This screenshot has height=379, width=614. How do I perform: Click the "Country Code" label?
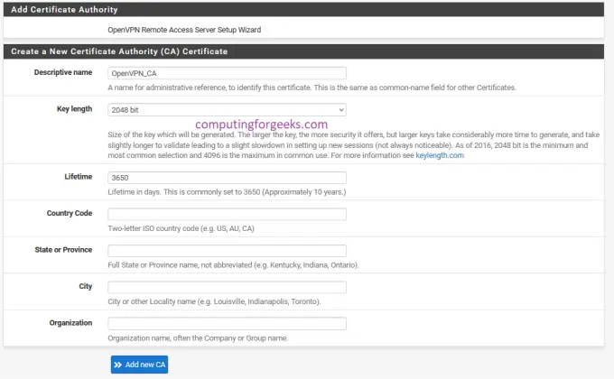(70, 213)
